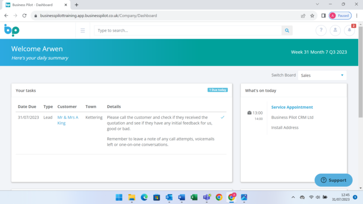Image resolution: width=363 pixels, height=204 pixels.
Task: Open Chrome three-dot menu
Action: pyautogui.click(x=357, y=16)
